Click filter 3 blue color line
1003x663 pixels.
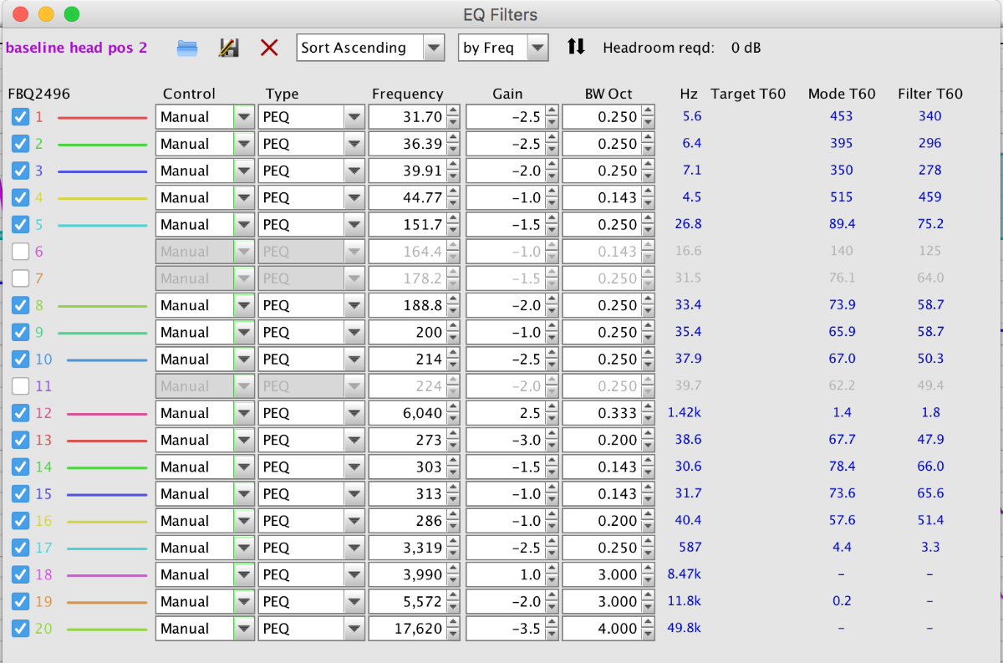tap(102, 171)
